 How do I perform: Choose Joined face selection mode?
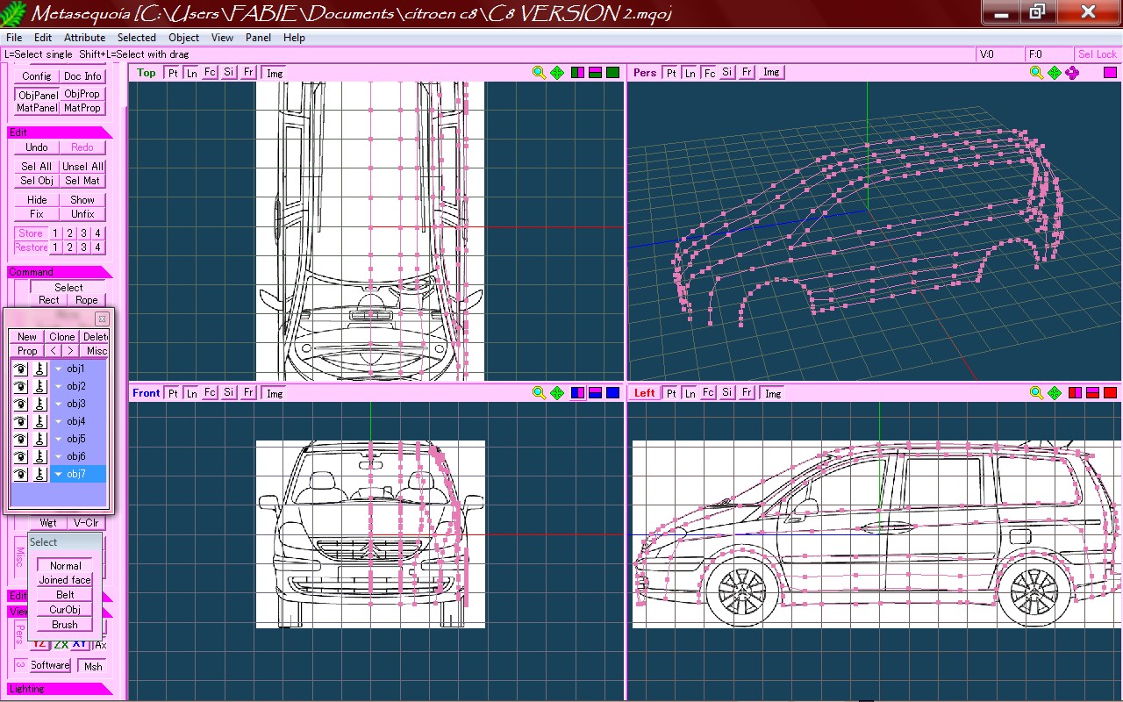(x=65, y=580)
